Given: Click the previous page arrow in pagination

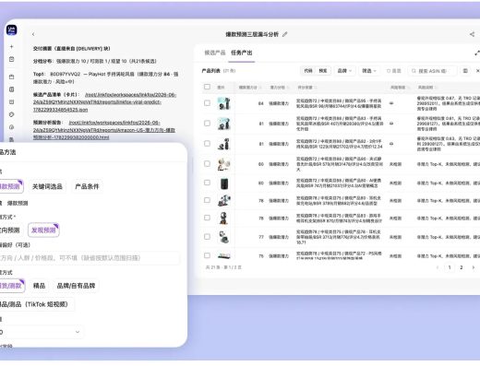Looking at the screenshot, I should [438, 267].
